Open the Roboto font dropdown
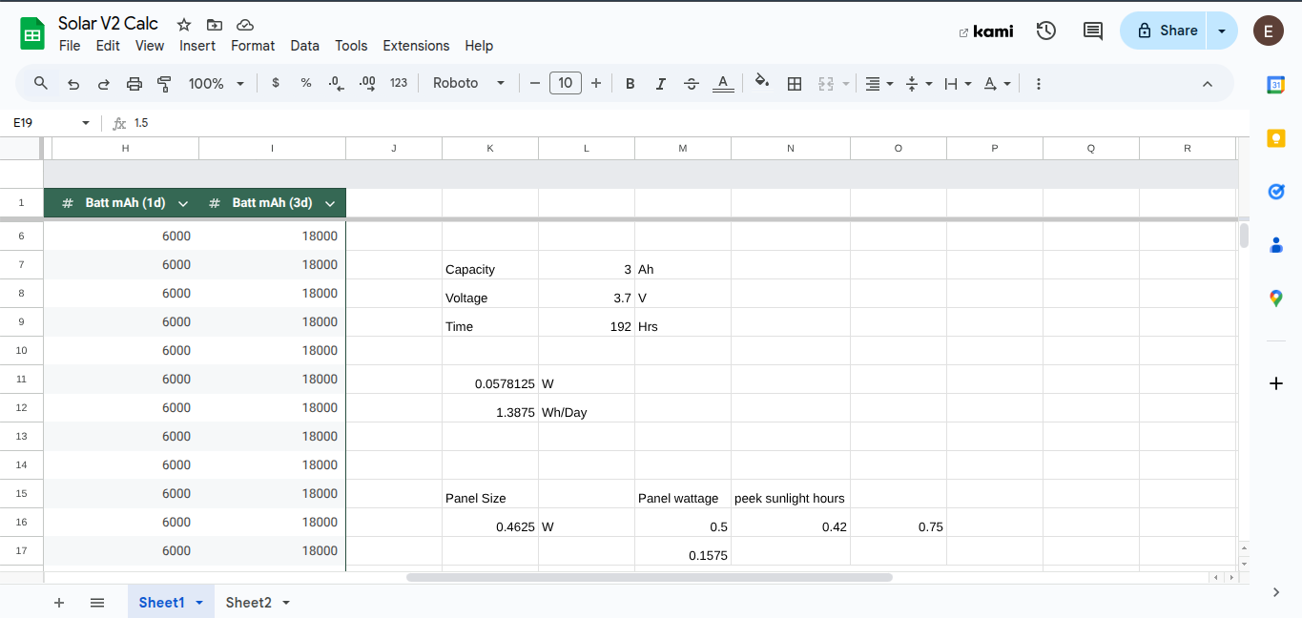This screenshot has width=1302, height=618. coord(468,84)
